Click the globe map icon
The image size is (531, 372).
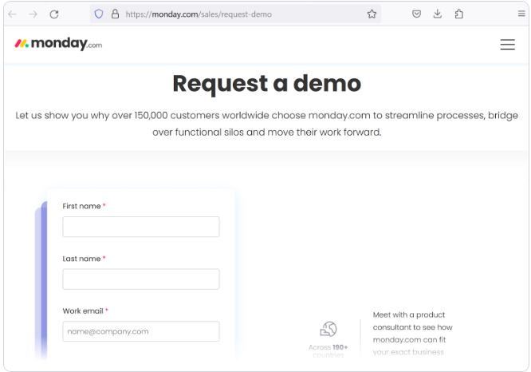point(328,329)
